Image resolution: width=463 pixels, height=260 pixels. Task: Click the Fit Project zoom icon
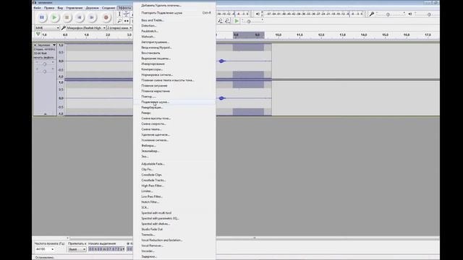[x=227, y=21]
